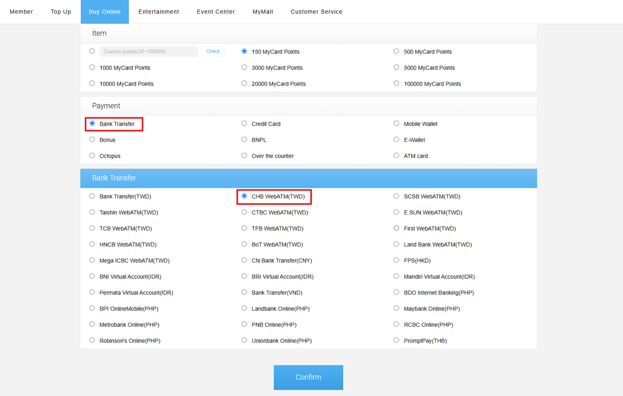Select Land Bank WebATM(TWD)
This screenshot has height=396, width=623.
(x=396, y=244)
